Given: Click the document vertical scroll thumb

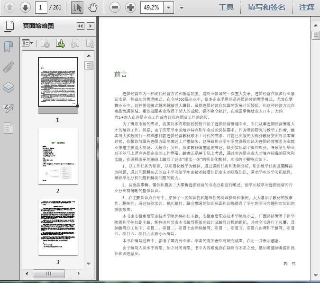Looking at the screenshot, I should pos(316,35).
